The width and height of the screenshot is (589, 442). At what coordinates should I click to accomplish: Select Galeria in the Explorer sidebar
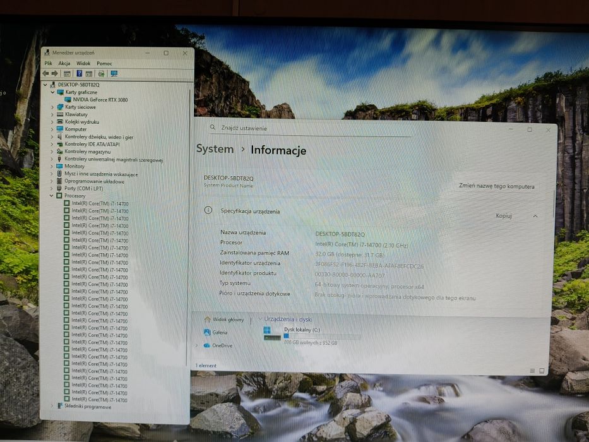(220, 333)
